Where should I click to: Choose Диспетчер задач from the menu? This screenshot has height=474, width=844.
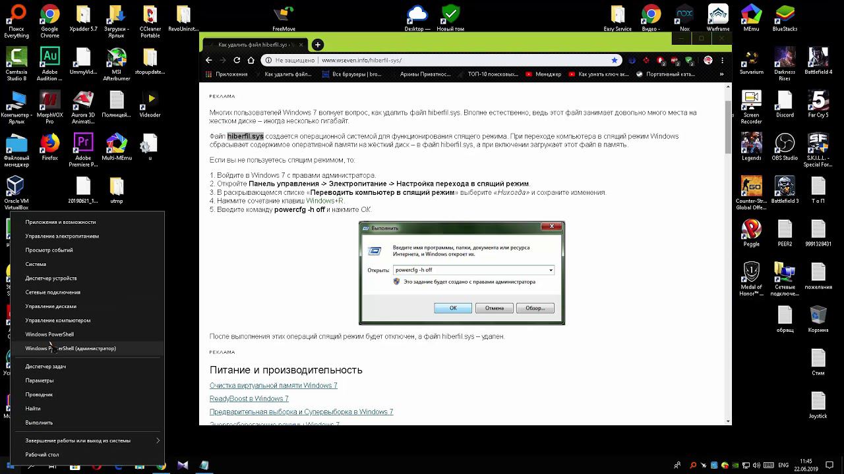[x=87, y=366]
